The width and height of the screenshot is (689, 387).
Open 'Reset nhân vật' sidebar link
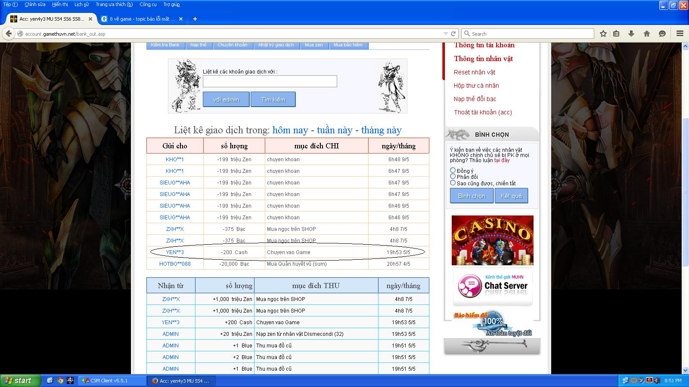click(x=475, y=72)
